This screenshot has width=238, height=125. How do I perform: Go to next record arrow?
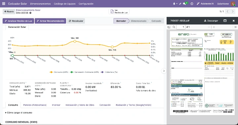[x=233, y=11]
